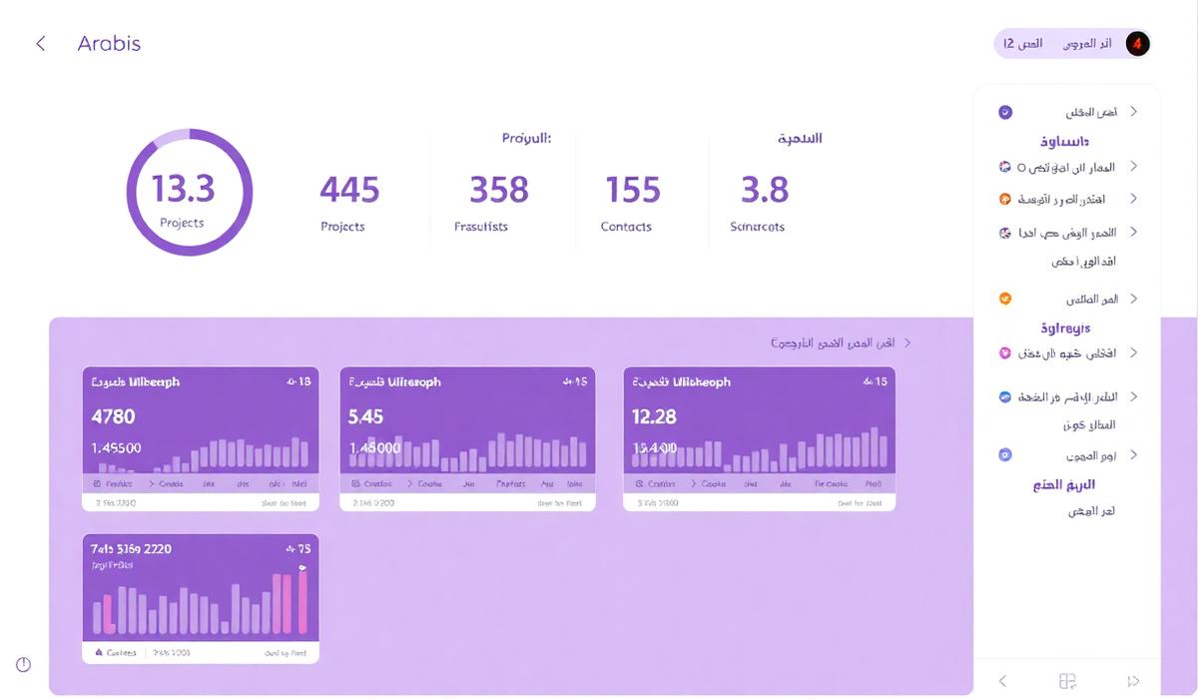Click the power icon at the bottom-left corner
The image size is (1198, 699).
tap(24, 664)
